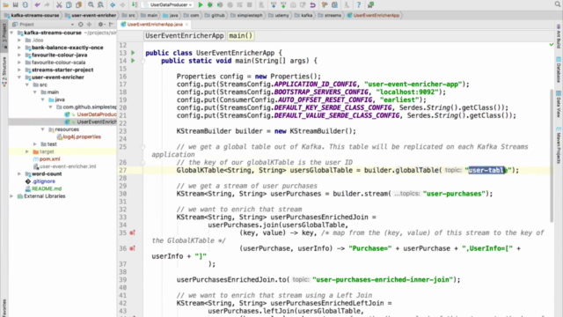Click the Stop square icon
This screenshot has width=563, height=317.
pyautogui.click(x=250, y=5)
